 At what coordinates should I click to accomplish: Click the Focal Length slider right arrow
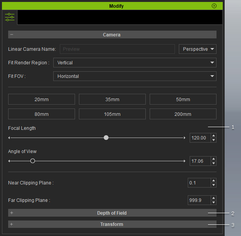[x=184, y=138]
